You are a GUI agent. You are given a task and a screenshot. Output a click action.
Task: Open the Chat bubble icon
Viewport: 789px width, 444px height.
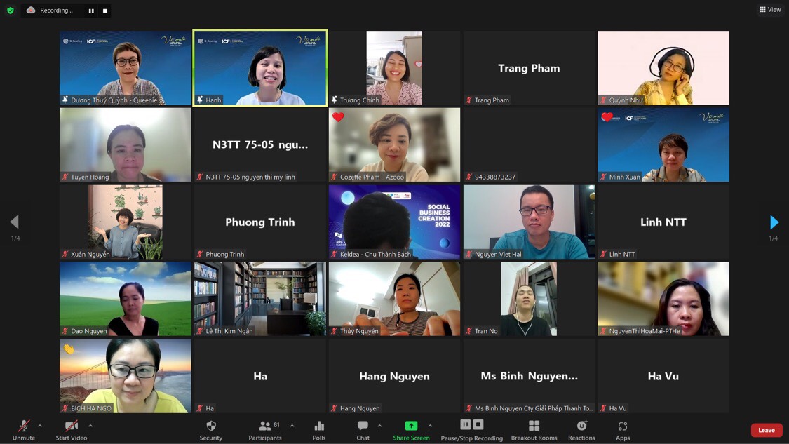(363, 426)
